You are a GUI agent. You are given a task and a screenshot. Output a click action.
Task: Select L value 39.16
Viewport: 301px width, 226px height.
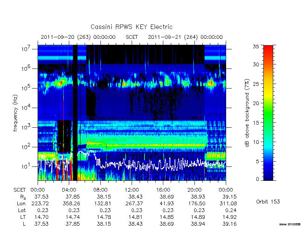pos(230,224)
